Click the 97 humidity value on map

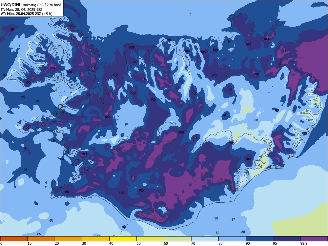pyautogui.click(x=225, y=115)
